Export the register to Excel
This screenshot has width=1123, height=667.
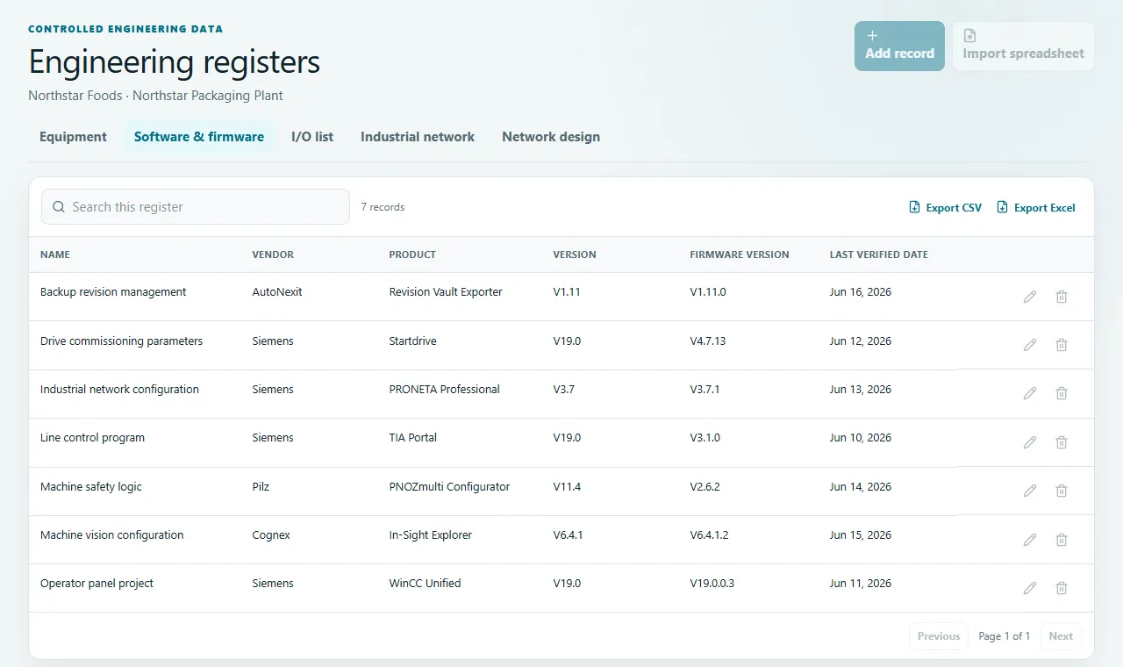[x=1036, y=208]
